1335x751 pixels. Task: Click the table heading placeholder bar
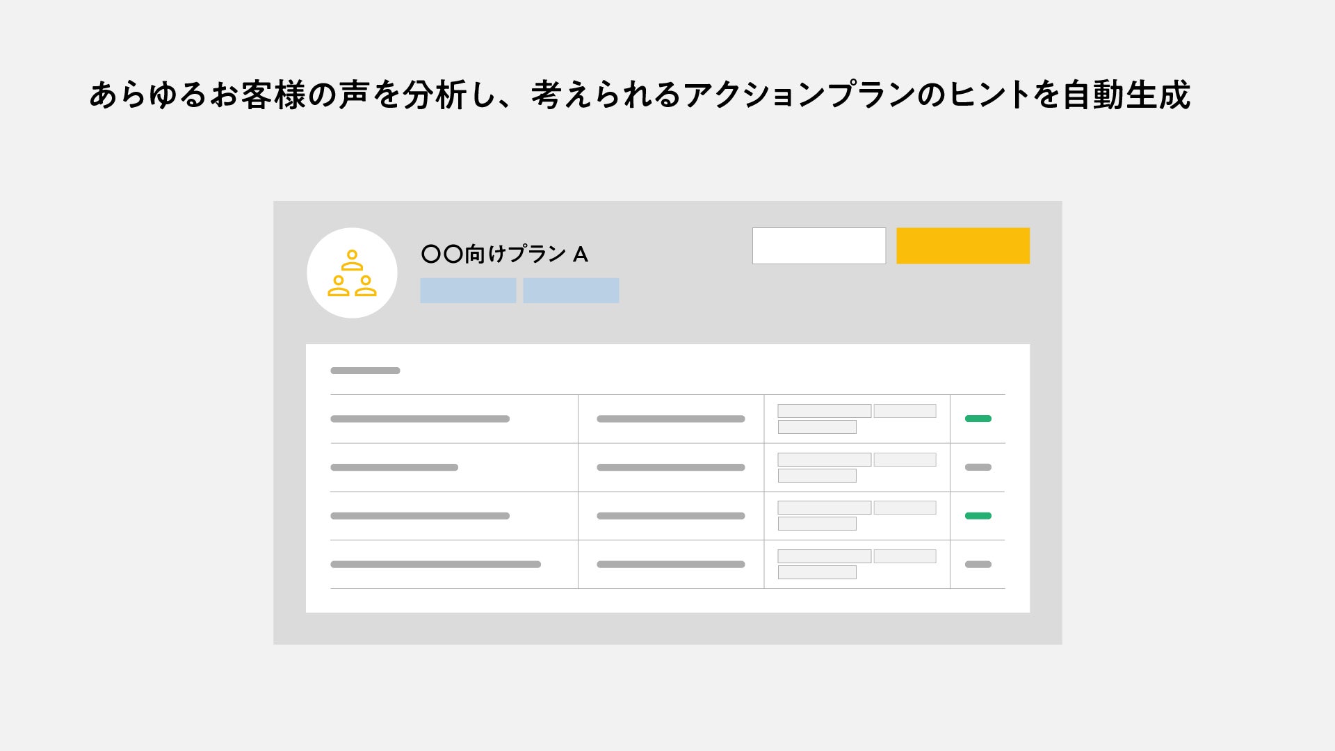pyautogui.click(x=365, y=371)
